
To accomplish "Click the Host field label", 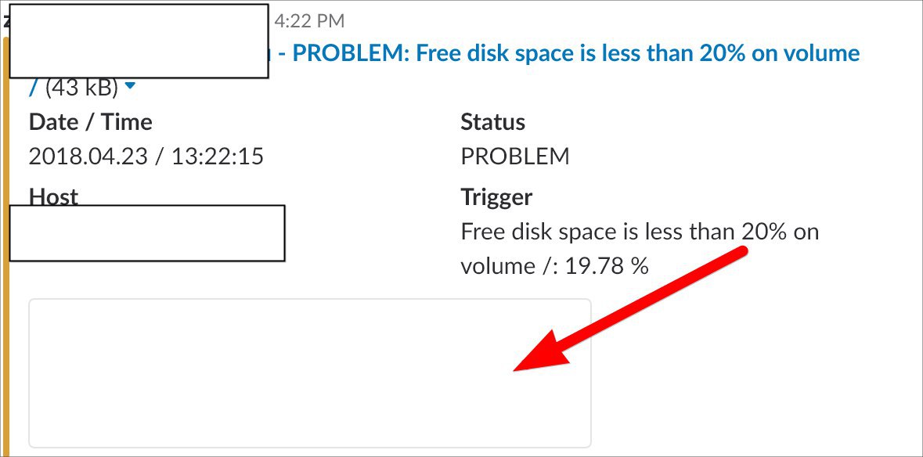I will (53, 196).
